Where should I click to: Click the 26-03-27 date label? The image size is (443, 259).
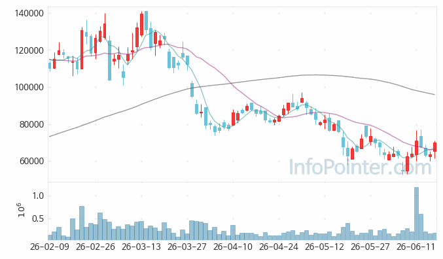point(187,247)
